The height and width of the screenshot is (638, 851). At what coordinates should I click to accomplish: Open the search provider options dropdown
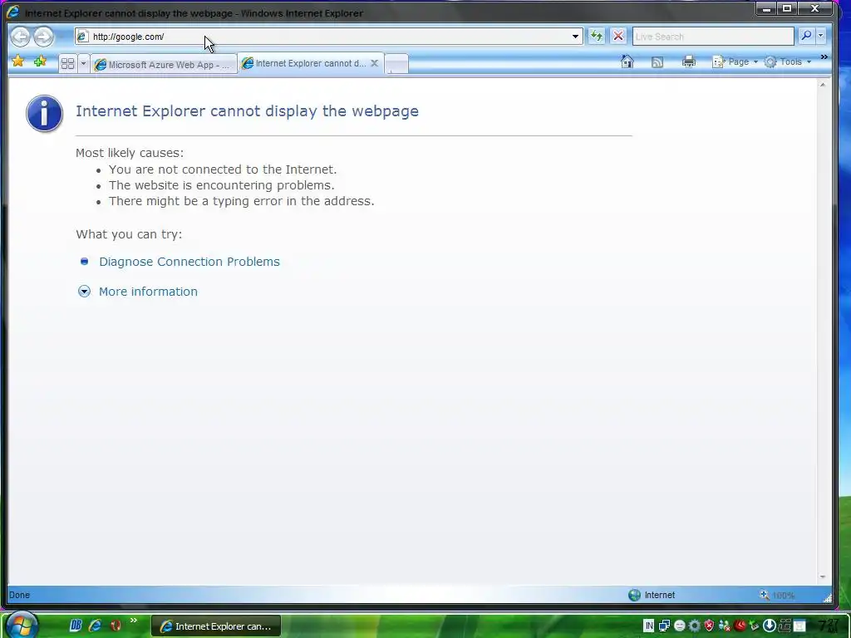click(x=820, y=36)
